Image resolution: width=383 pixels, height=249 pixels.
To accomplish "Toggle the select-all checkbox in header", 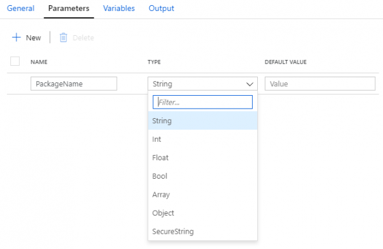I will click(15, 61).
